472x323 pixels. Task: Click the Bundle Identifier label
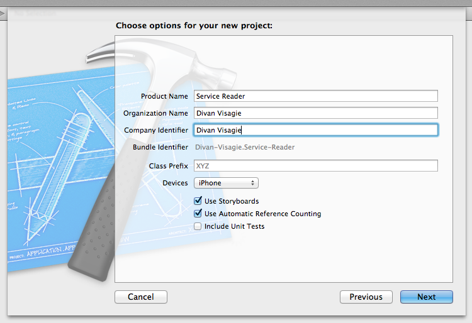pyautogui.click(x=160, y=147)
